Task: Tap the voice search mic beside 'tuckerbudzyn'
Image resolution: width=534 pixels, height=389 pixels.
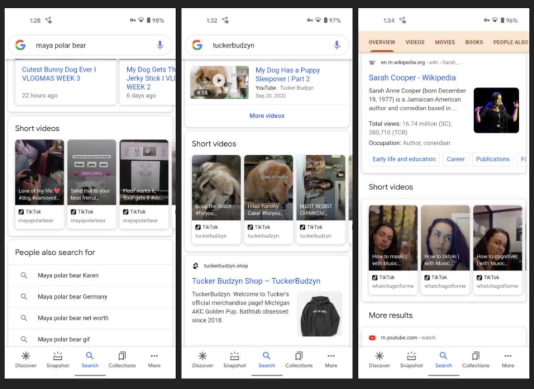Action: 336,45
